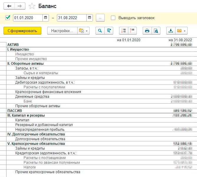
Task: Click the Нераспределенная прибыль row
Action: point(101,130)
